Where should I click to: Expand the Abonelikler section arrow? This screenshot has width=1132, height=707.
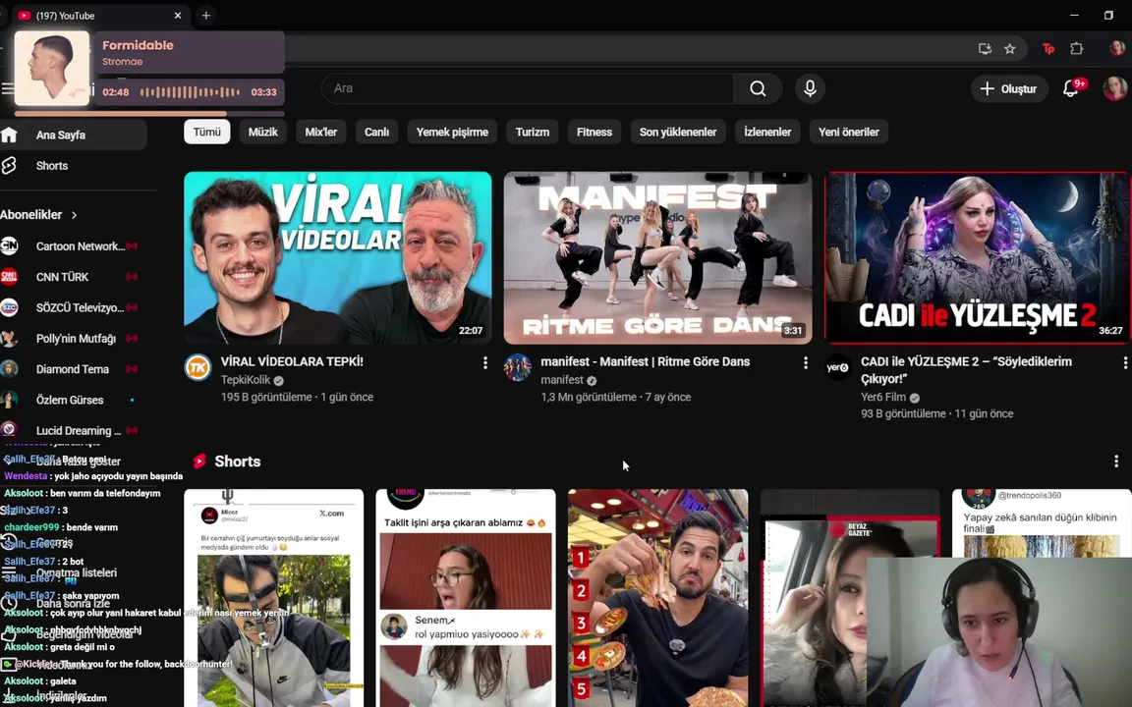click(x=74, y=215)
